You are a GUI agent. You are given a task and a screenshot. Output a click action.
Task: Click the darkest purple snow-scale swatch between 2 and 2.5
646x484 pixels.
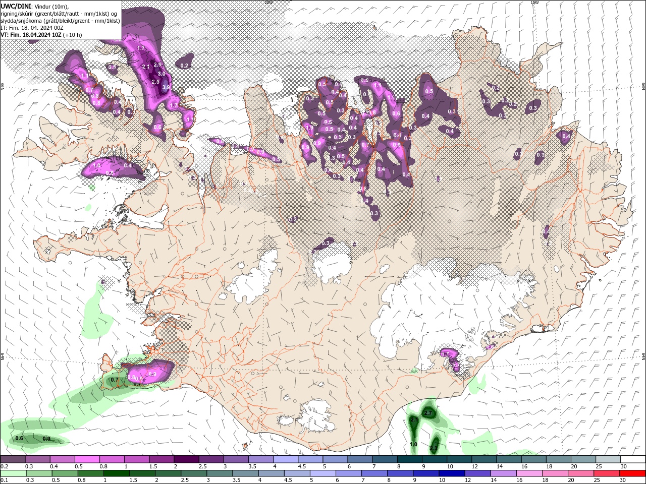pyautogui.click(x=186, y=459)
